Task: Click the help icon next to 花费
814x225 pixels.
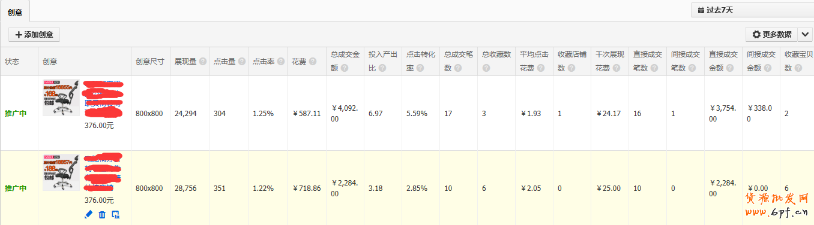Action: tap(313, 62)
